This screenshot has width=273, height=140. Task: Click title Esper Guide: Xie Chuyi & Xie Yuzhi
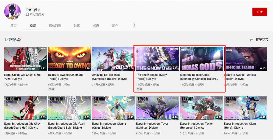23,77
